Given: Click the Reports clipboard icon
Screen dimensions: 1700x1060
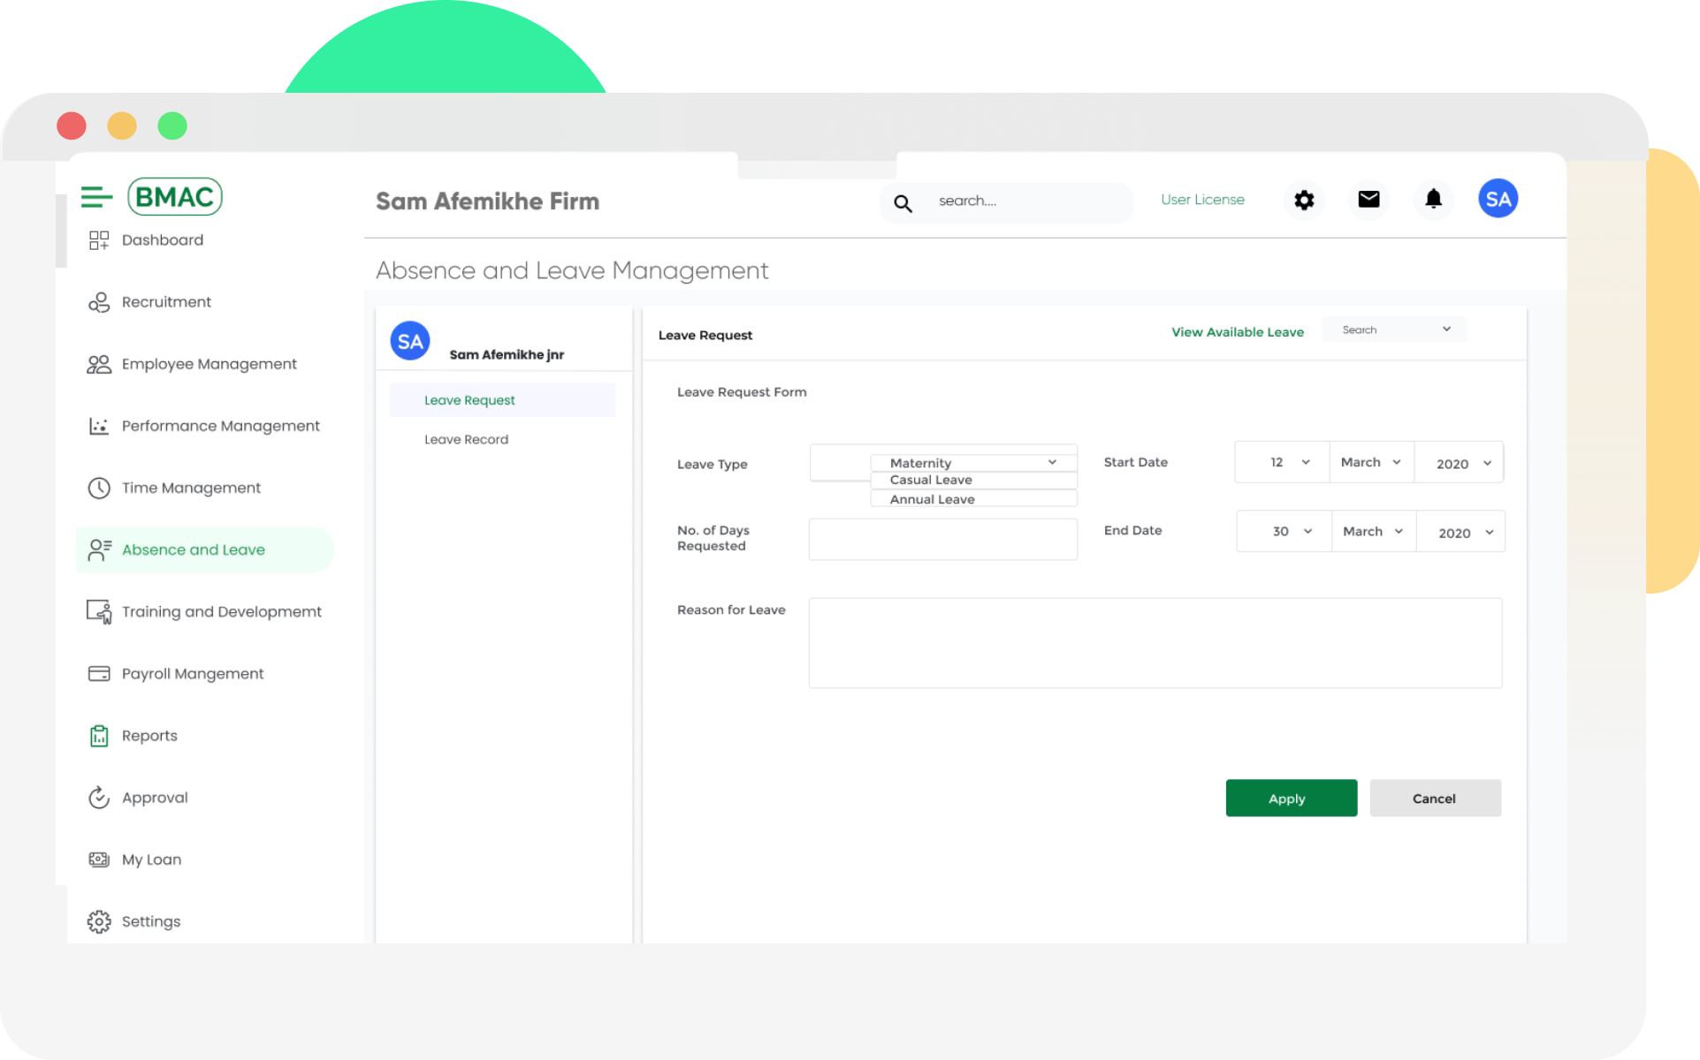Looking at the screenshot, I should point(99,736).
